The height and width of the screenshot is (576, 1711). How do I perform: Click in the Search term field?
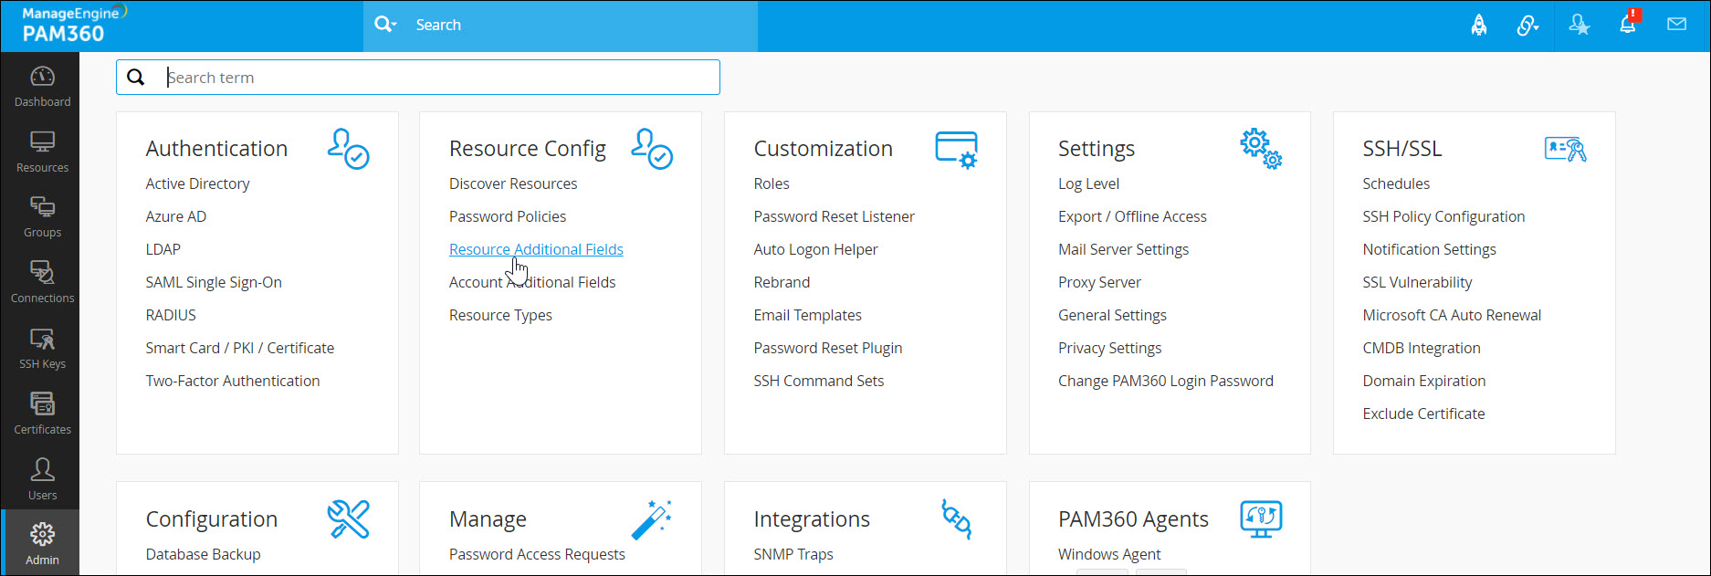(438, 78)
